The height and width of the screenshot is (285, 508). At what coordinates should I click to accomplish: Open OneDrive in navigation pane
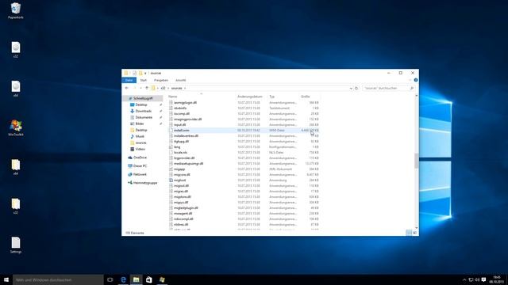click(x=140, y=158)
